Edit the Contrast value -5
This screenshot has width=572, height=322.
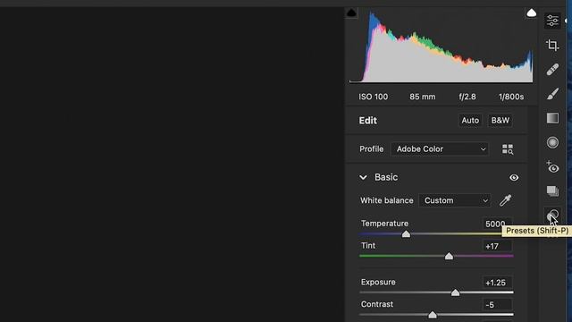497,304
